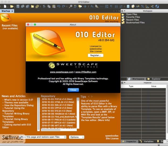Switch to the Workspace tab
Viewport: 168px width, 146px height.
(x=136, y=79)
